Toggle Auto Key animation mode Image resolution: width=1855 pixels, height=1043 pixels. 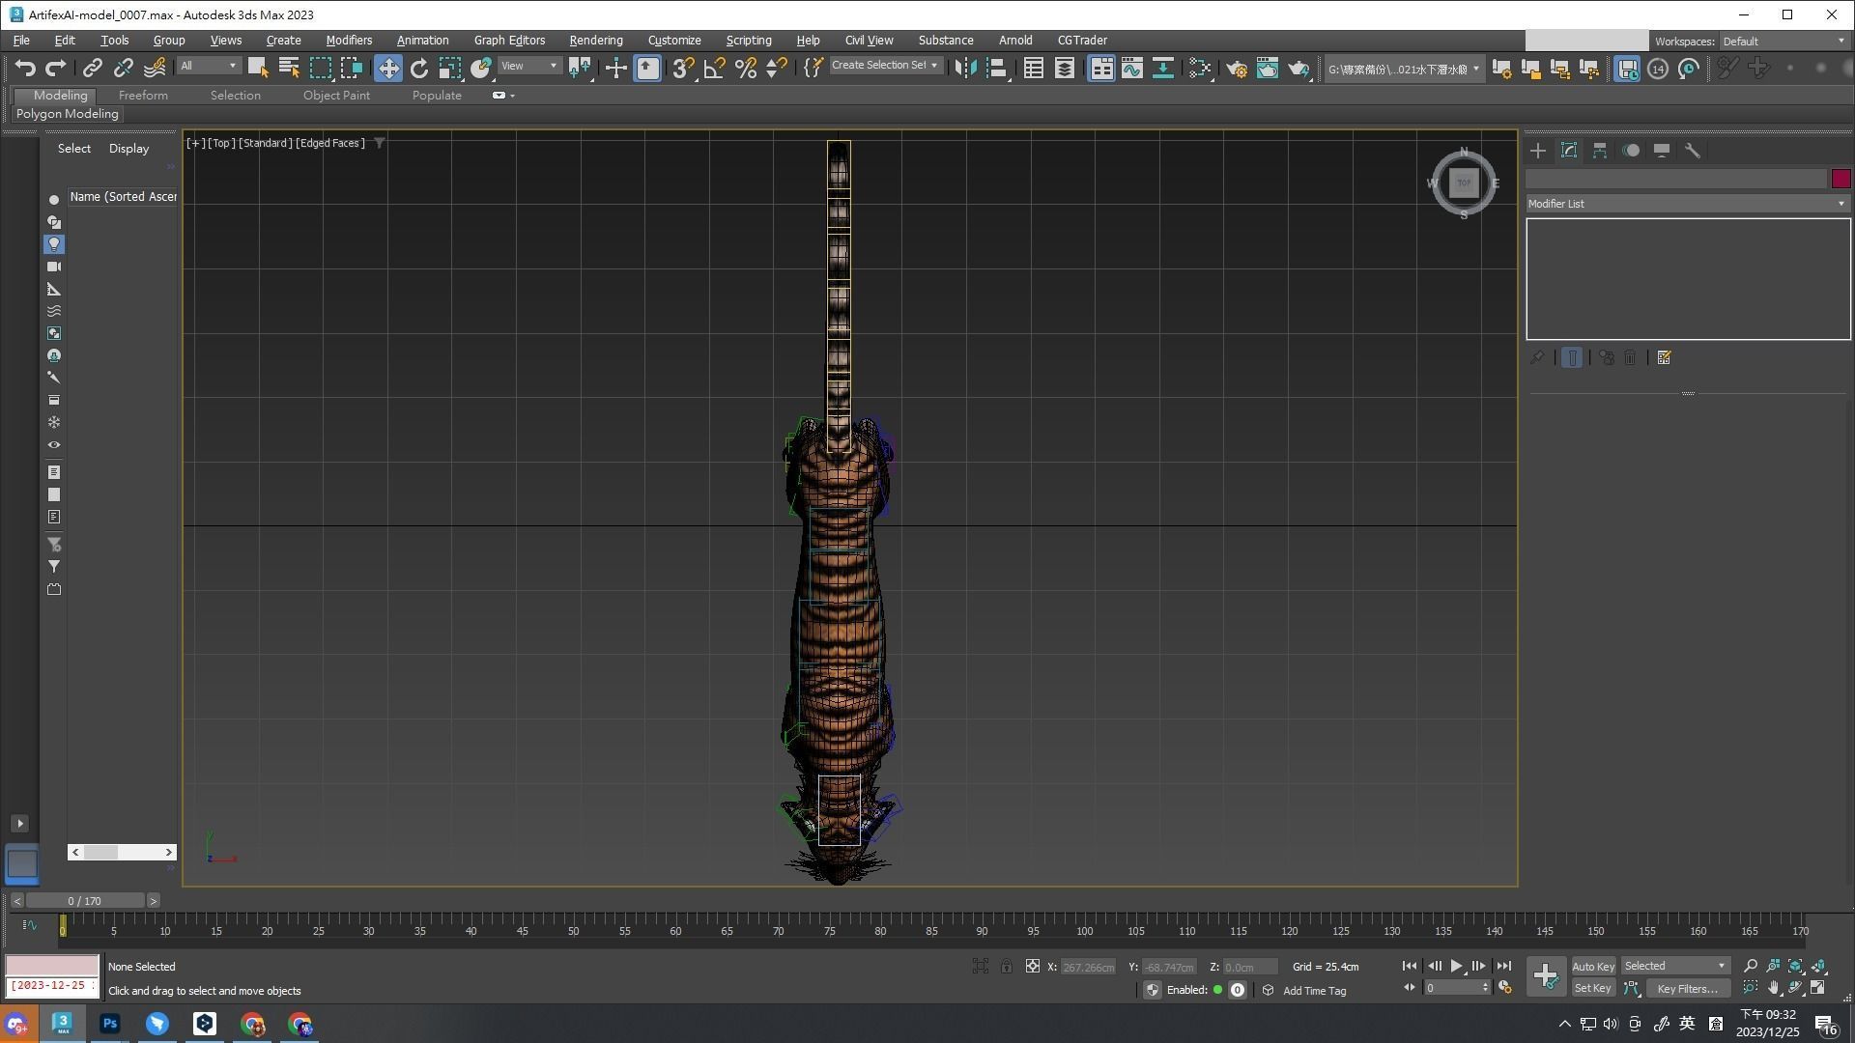(1592, 967)
